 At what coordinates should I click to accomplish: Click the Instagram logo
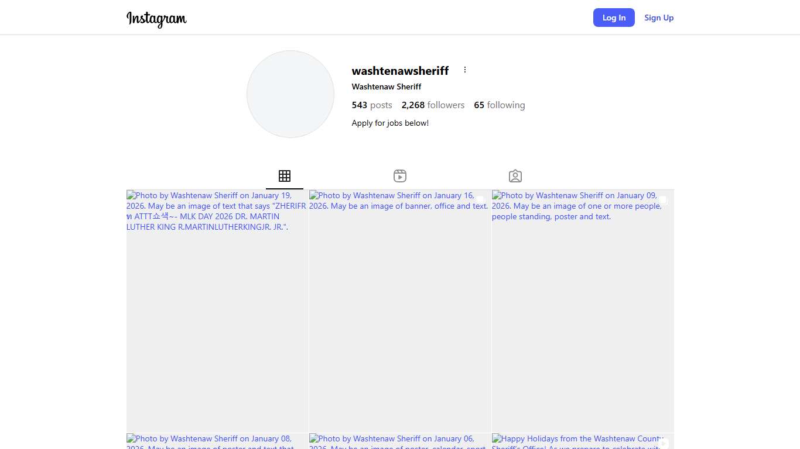[156, 18]
